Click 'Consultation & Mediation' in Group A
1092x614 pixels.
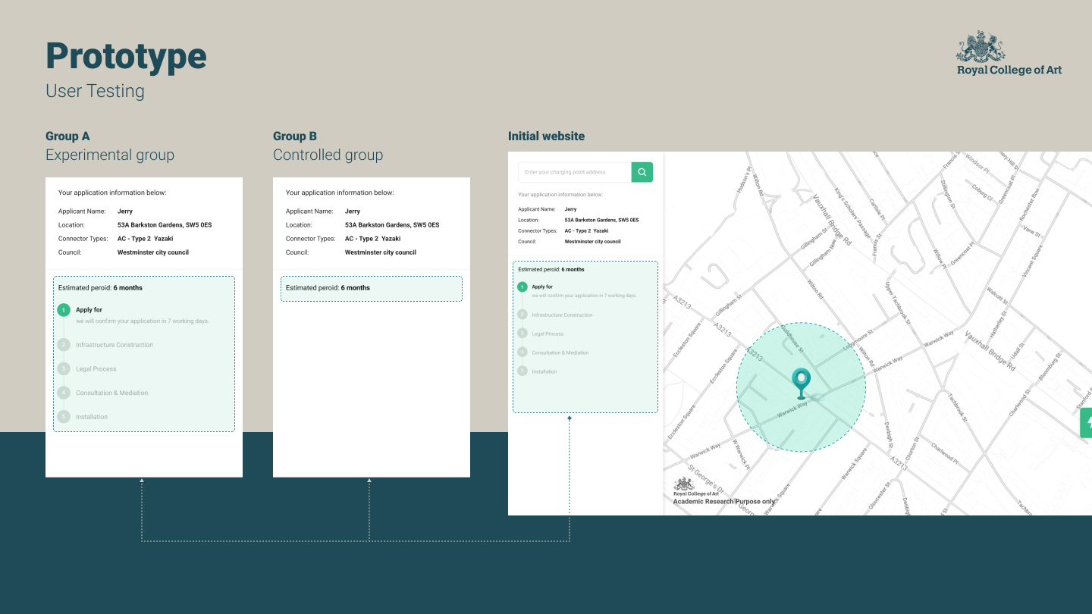(112, 393)
